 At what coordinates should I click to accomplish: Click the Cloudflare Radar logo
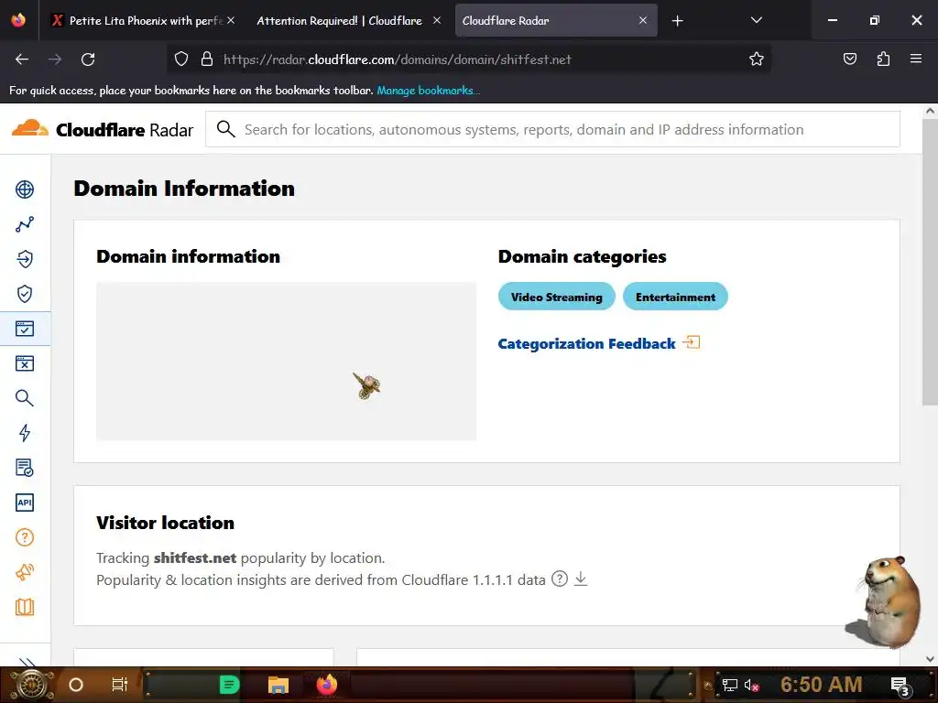pos(103,129)
